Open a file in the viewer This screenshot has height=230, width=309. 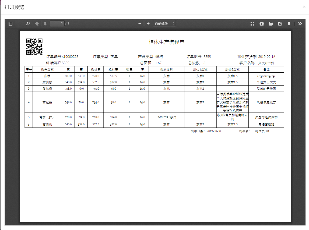[x=261, y=24]
